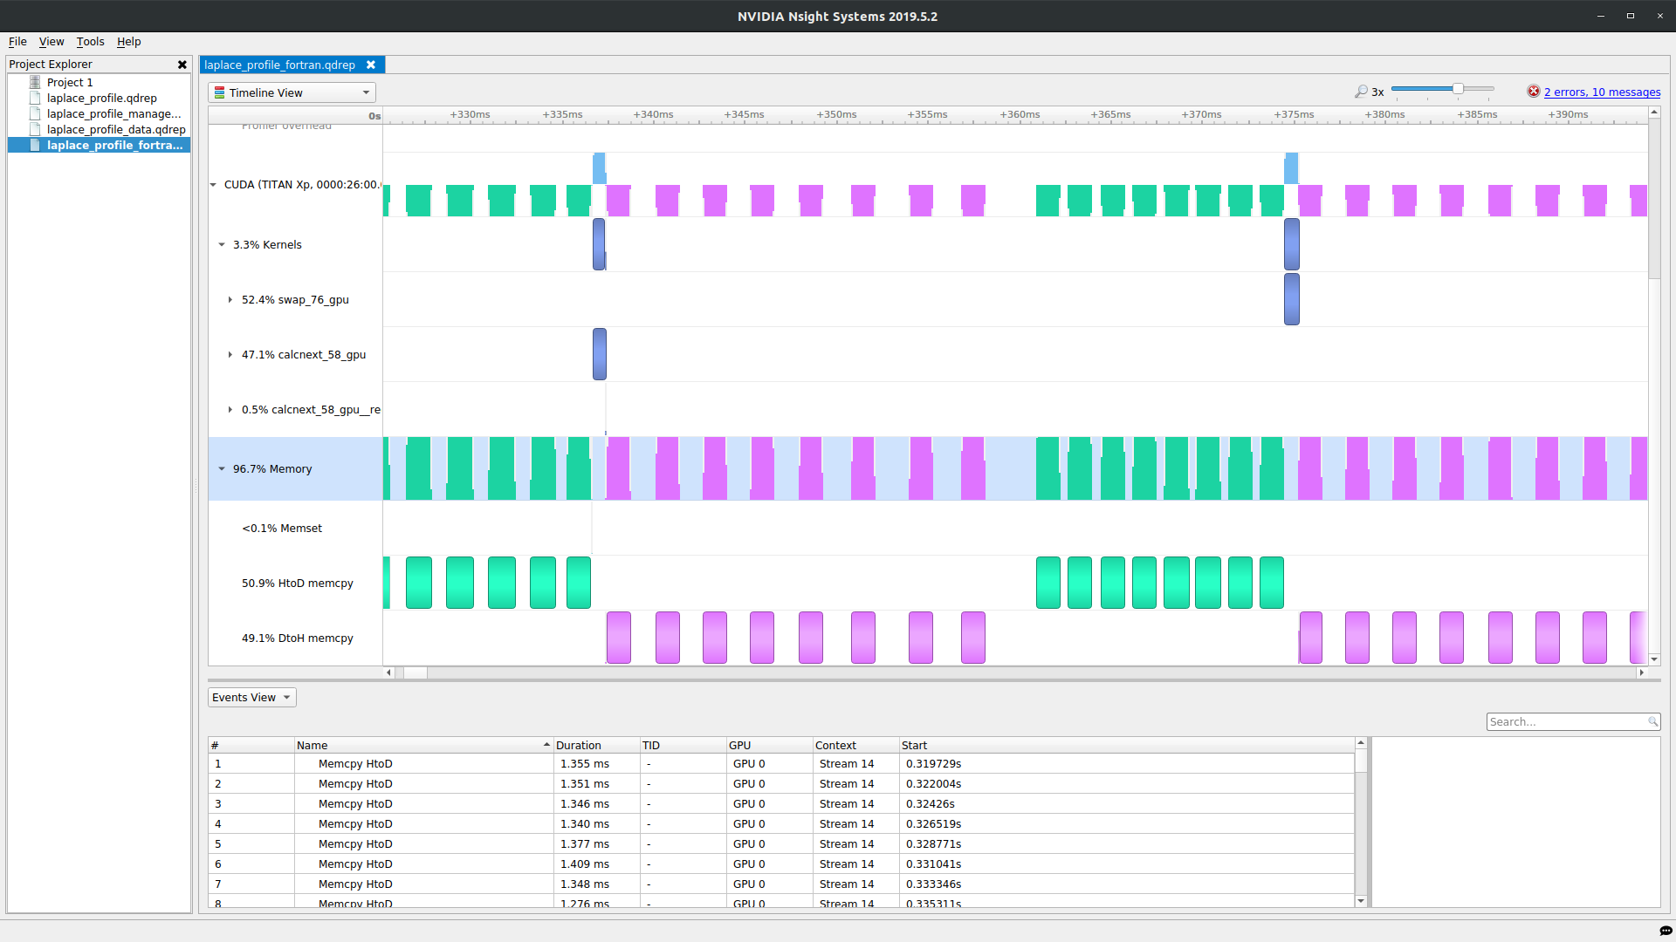Collapse the CUDA TITAN Xp row

(x=213, y=185)
